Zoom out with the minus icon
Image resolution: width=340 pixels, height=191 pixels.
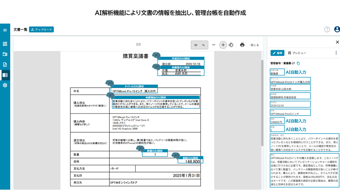pyautogui.click(x=213, y=45)
